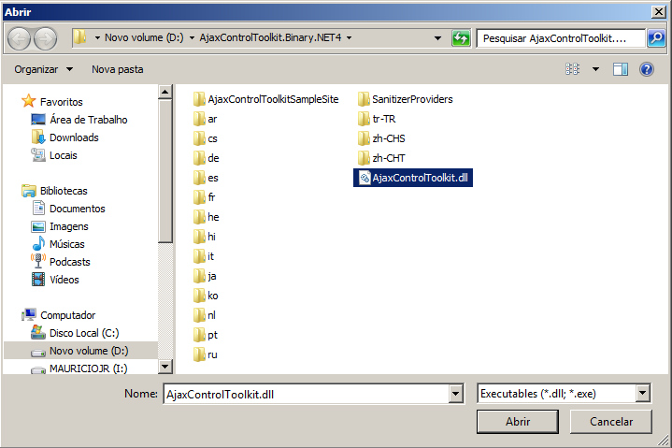Open Podcasts library

pyautogui.click(x=61, y=262)
